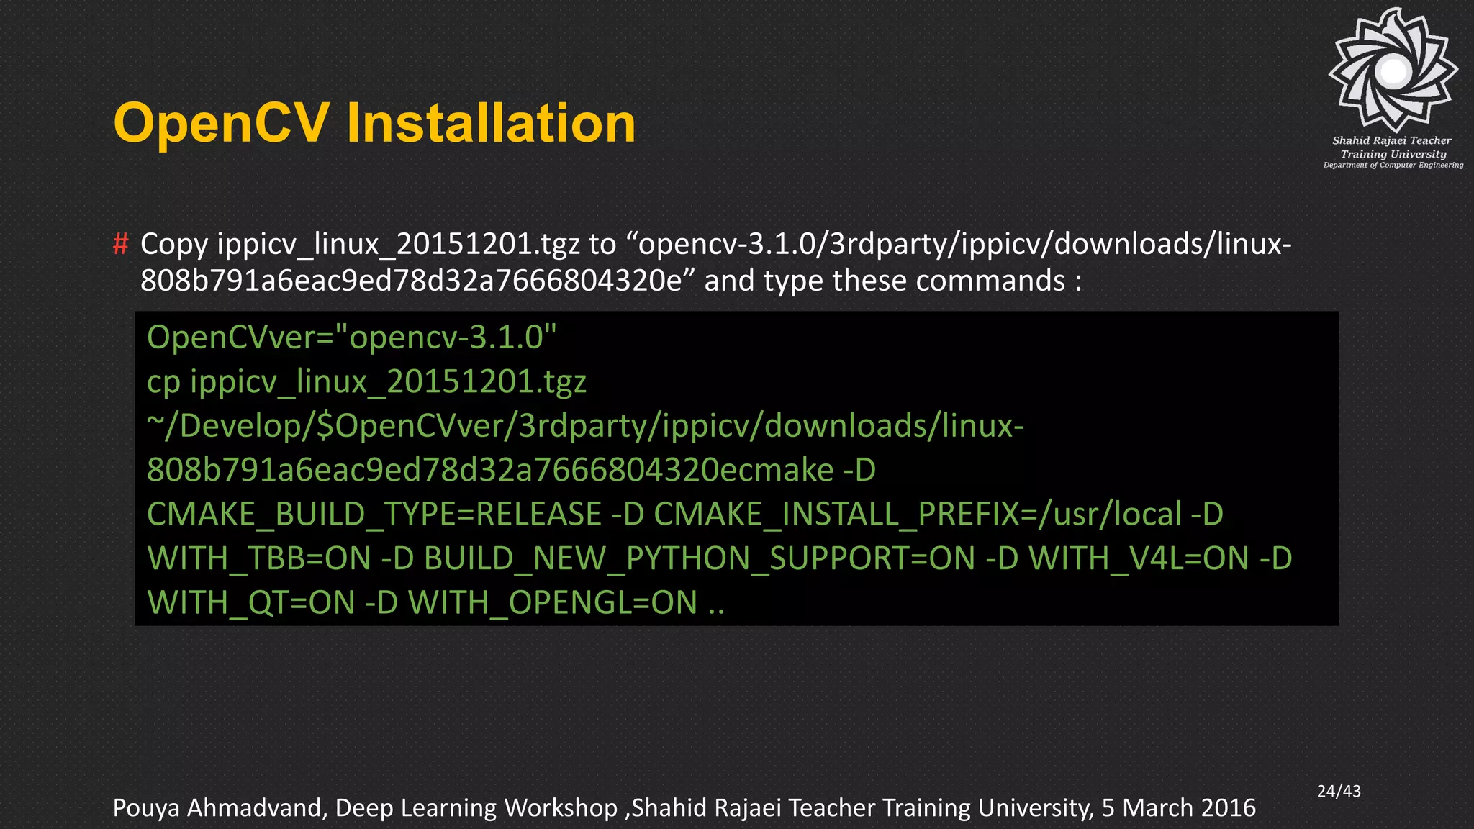1474x829 pixels.
Task: Click the university flower logo
Action: coord(1393,70)
